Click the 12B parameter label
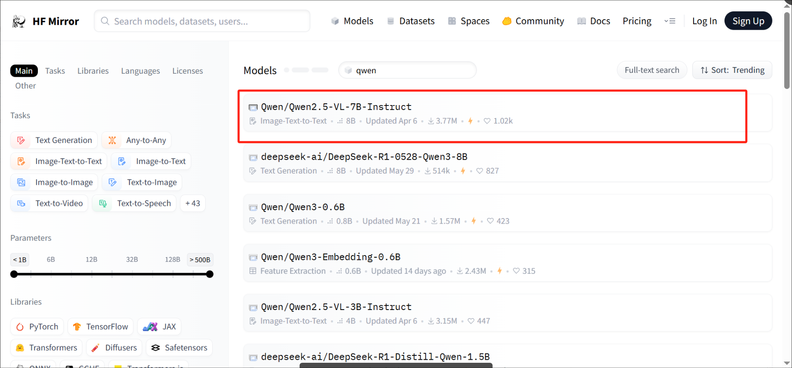This screenshot has width=792, height=368. (91, 259)
